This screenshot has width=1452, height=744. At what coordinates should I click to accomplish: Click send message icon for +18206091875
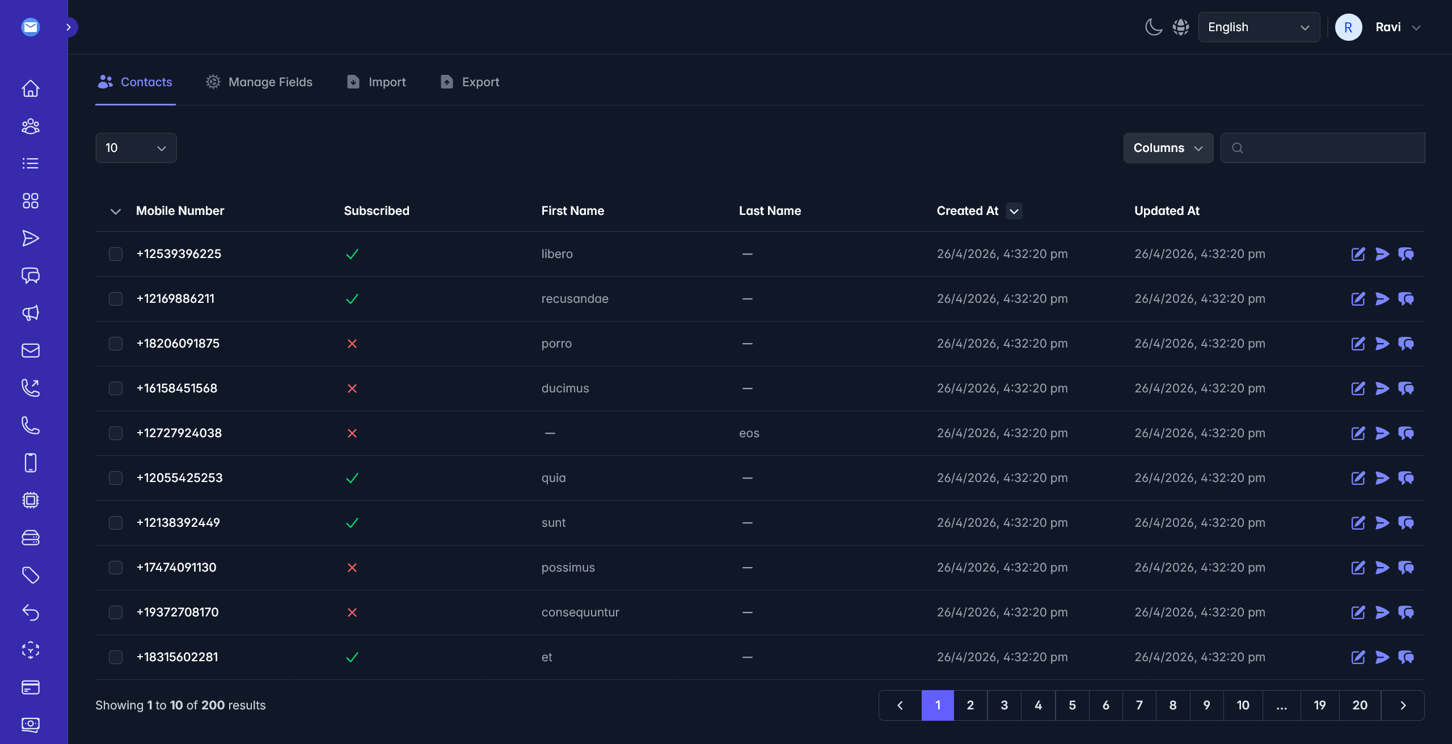[1382, 344]
